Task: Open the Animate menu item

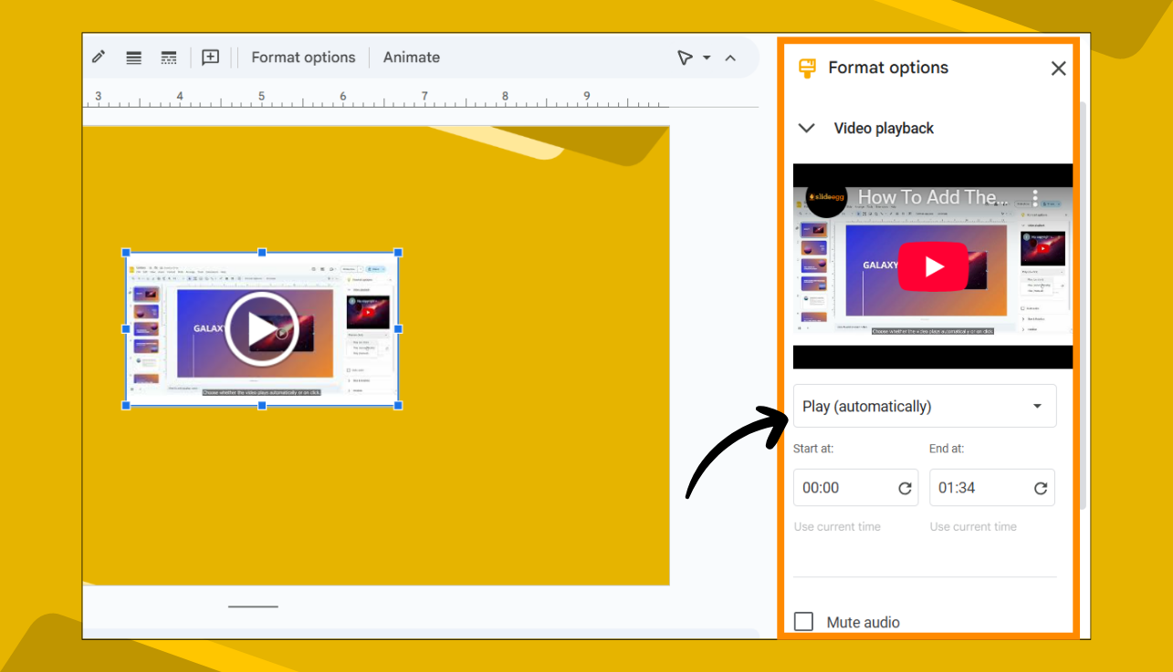Action: point(411,57)
